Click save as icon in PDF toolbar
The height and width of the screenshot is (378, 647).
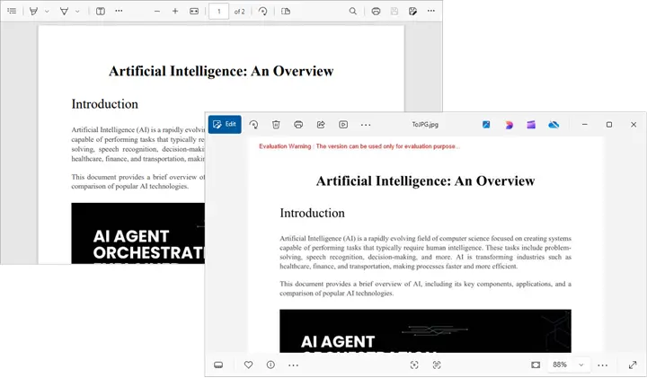point(412,11)
